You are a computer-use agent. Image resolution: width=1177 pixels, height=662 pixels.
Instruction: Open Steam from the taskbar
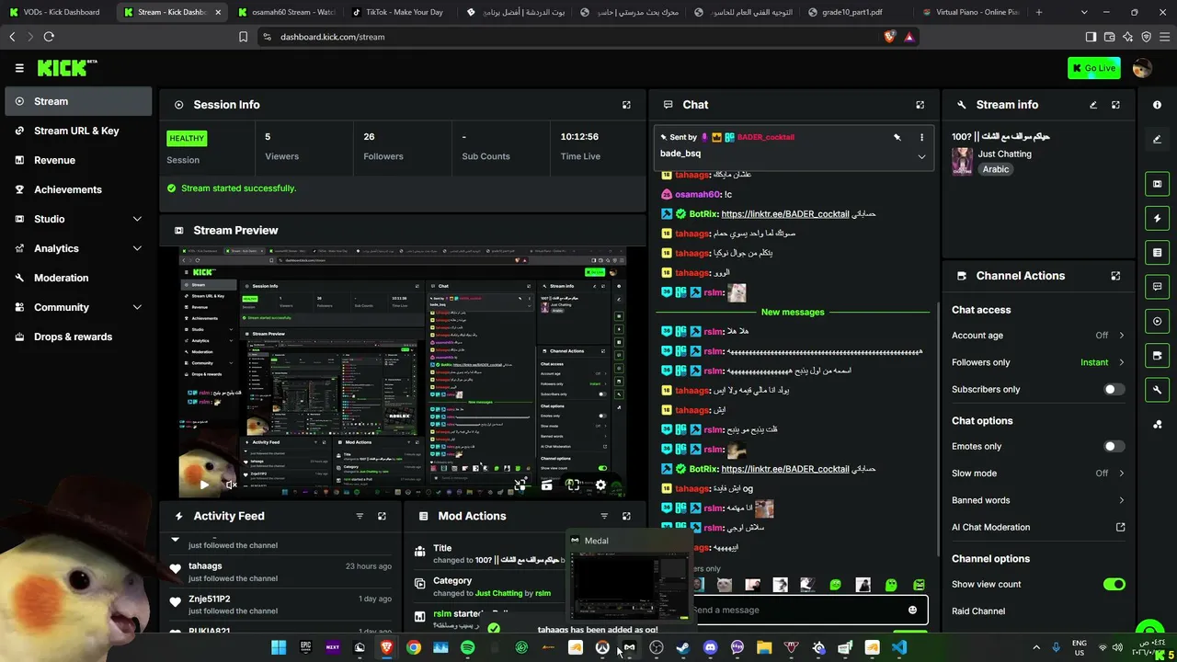pyautogui.click(x=682, y=647)
